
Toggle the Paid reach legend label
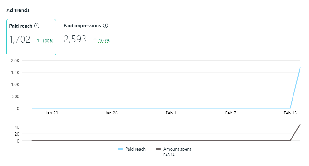135,149
